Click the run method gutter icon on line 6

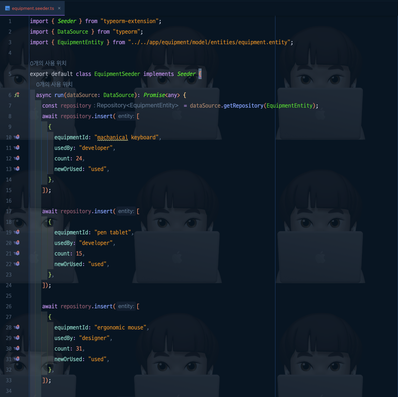[x=17, y=95]
